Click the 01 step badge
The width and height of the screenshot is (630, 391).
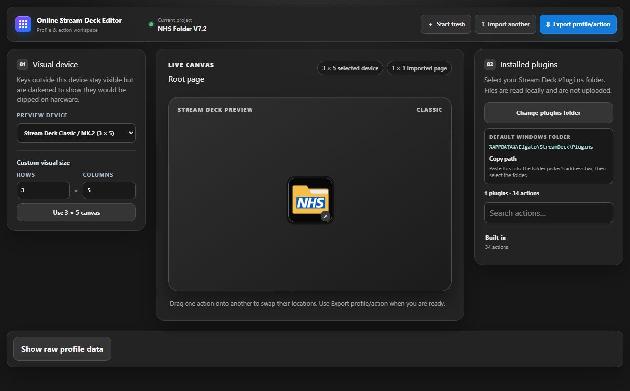[22, 64]
